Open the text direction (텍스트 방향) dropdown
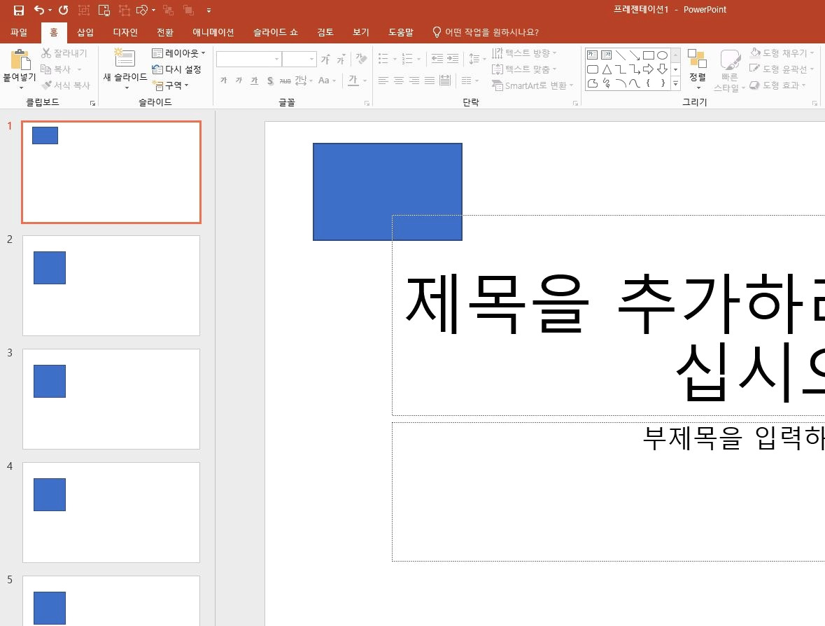 pyautogui.click(x=524, y=53)
